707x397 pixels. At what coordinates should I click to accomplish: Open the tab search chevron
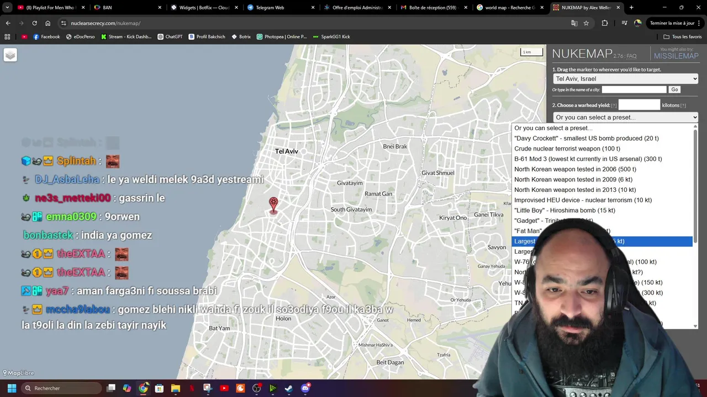[x=7, y=8]
